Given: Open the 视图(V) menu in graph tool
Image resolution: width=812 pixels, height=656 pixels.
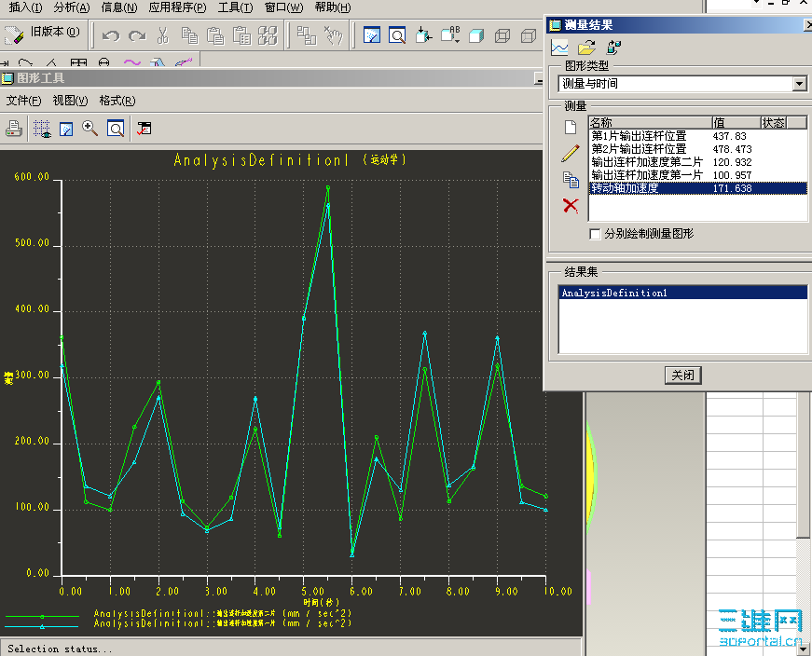Looking at the screenshot, I should 70,101.
